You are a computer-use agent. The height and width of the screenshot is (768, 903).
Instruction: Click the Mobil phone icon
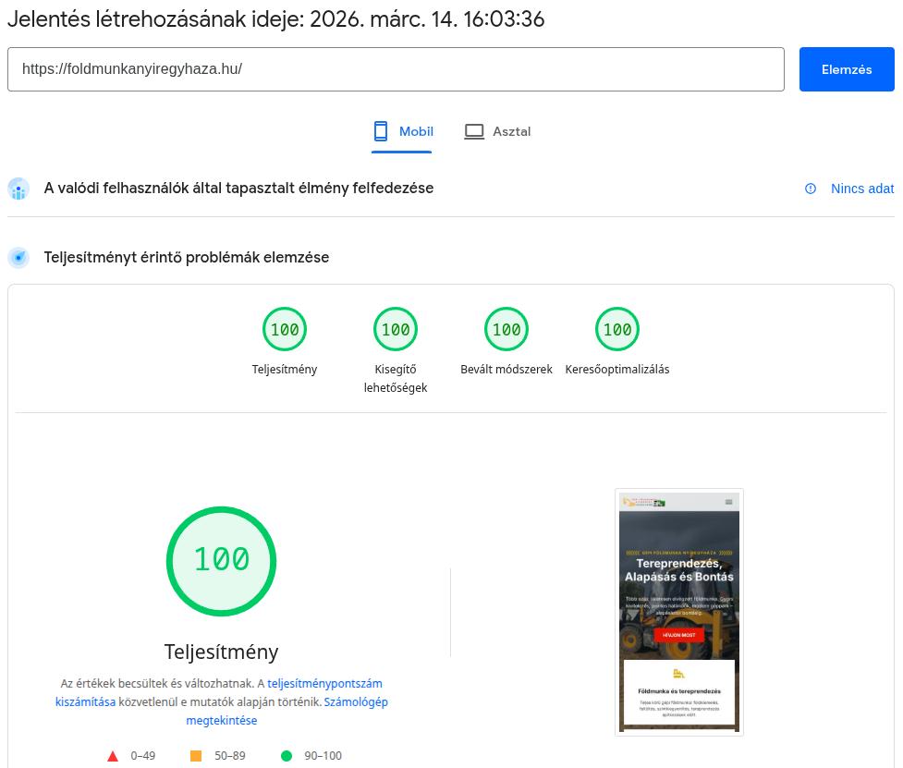[x=381, y=131]
